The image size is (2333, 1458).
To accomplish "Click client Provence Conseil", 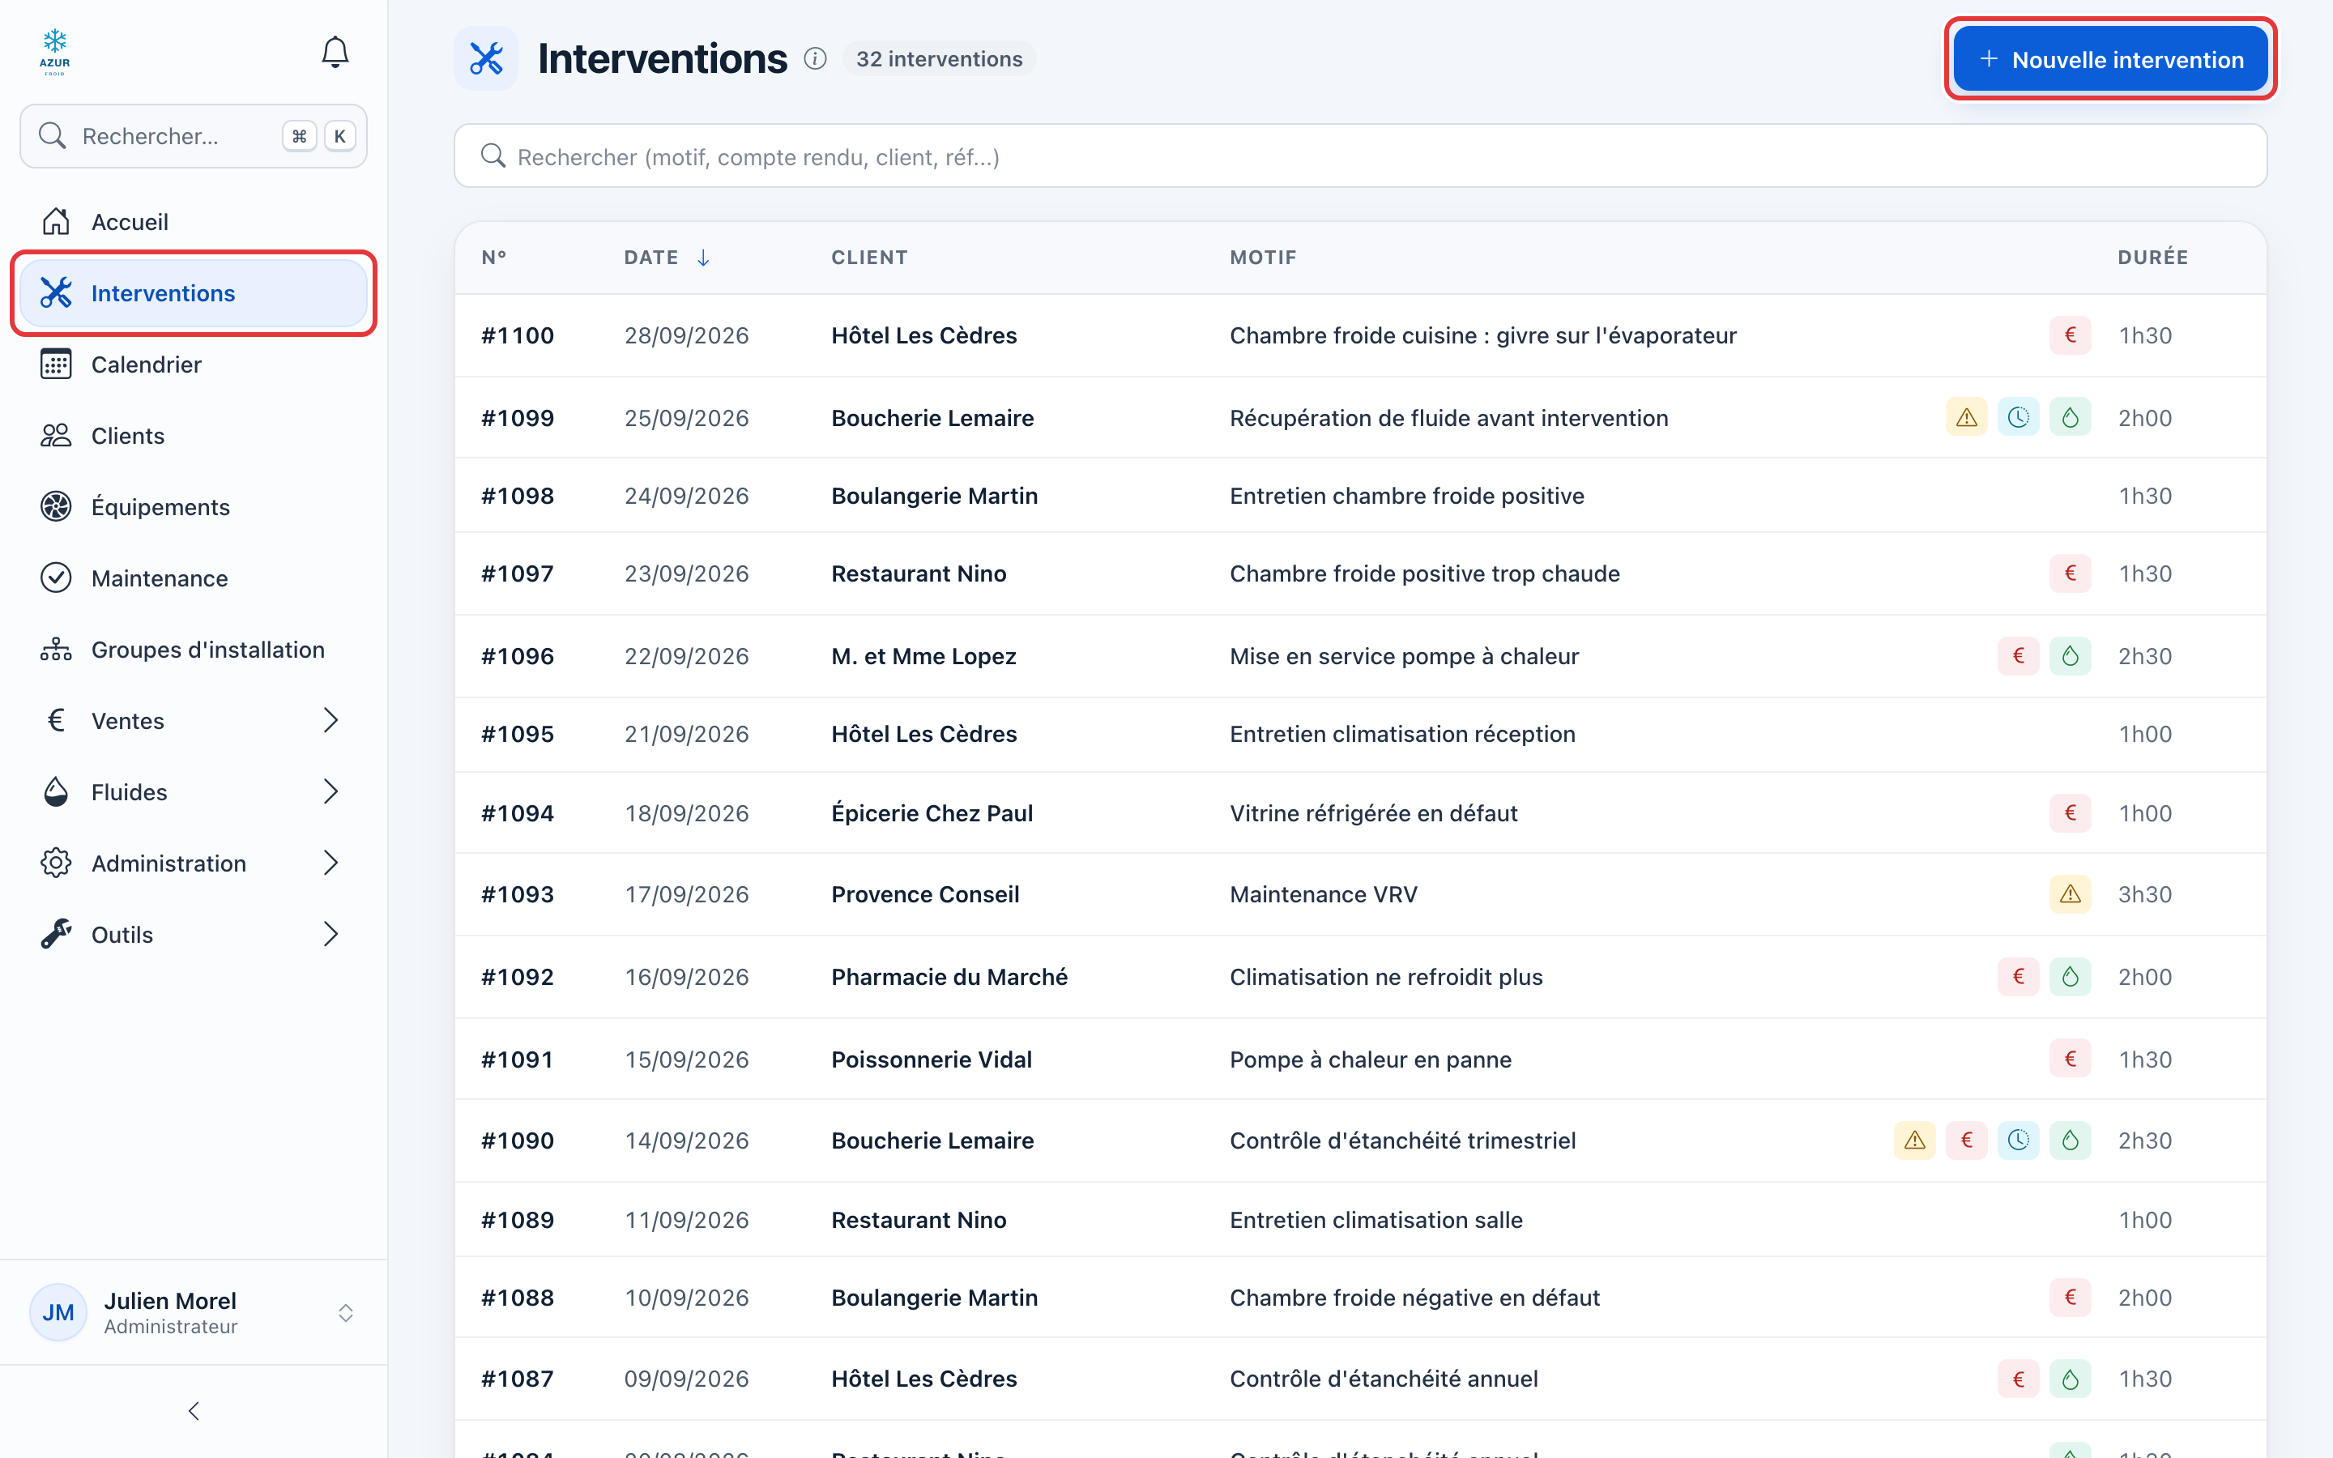I will point(925,894).
